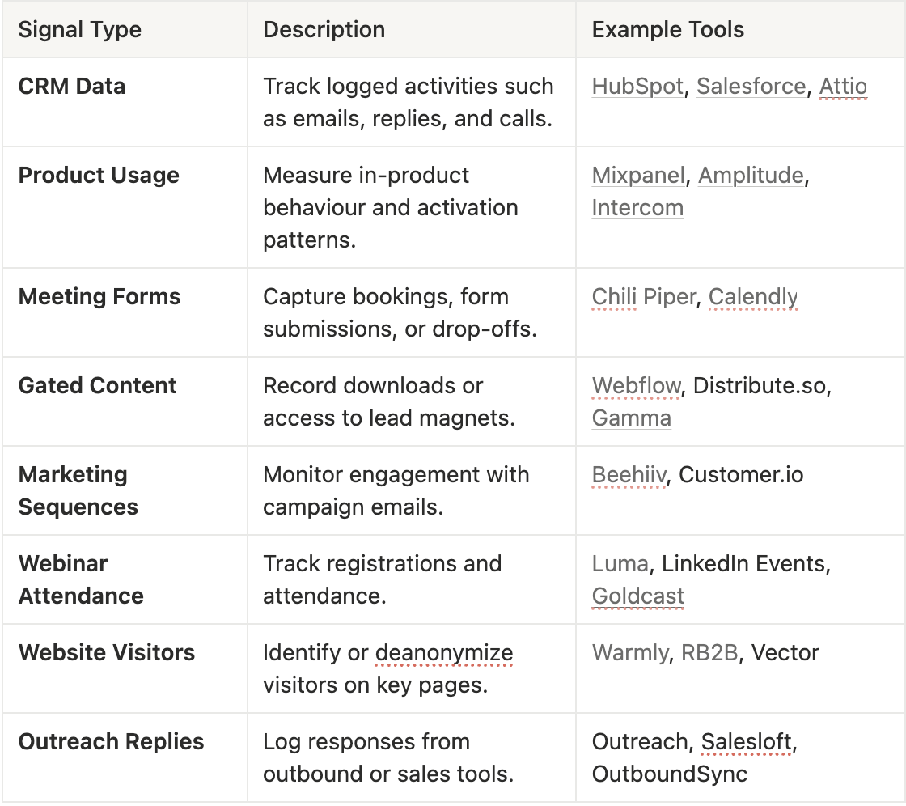This screenshot has height=806, width=906.
Task: Open the Mixpanel link
Action: (x=638, y=175)
